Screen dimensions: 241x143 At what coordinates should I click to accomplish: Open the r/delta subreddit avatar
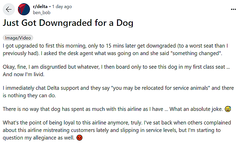tap(24, 9)
